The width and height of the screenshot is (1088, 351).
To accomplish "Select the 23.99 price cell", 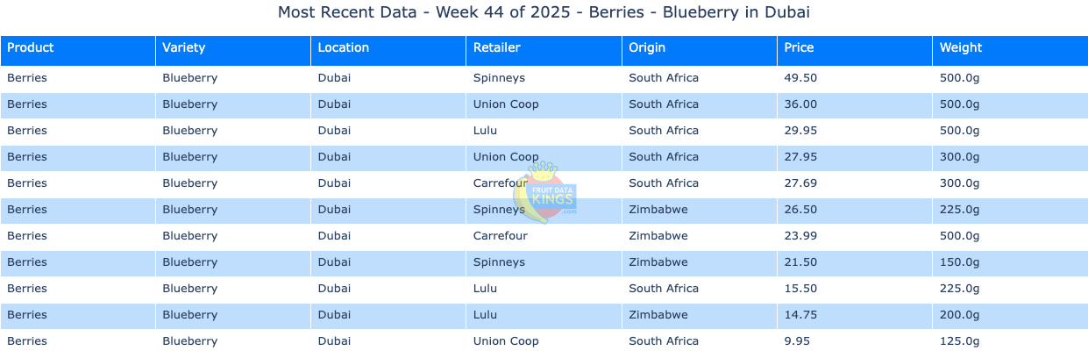I will point(800,236).
